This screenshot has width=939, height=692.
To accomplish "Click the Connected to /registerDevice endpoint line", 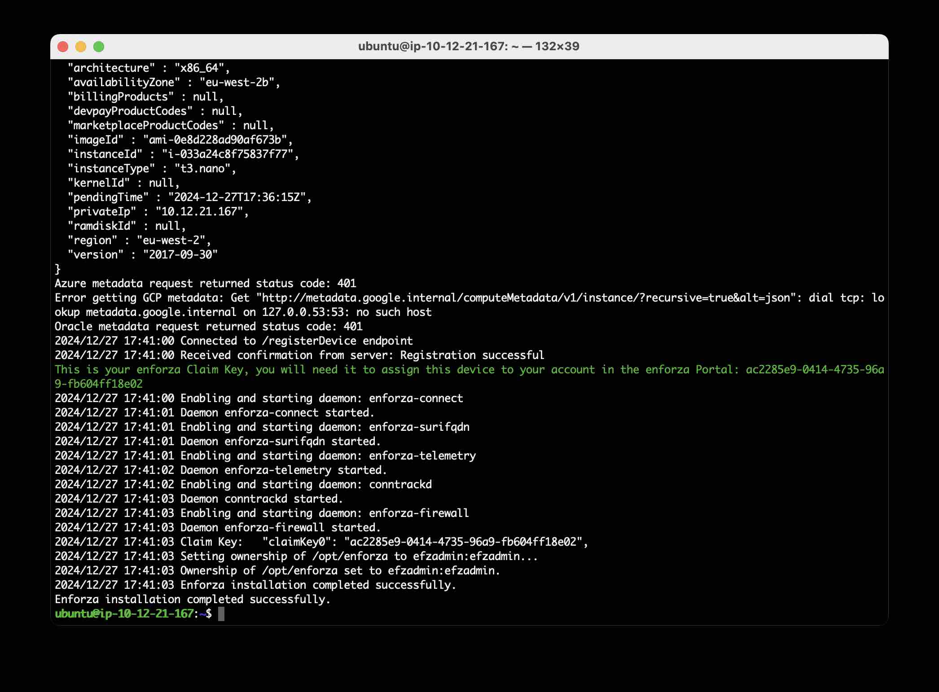I will tap(234, 341).
